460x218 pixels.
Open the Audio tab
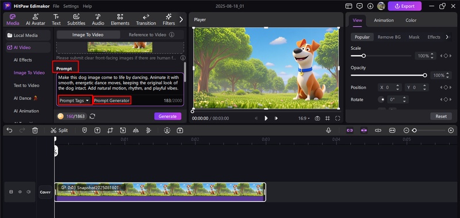(98, 20)
